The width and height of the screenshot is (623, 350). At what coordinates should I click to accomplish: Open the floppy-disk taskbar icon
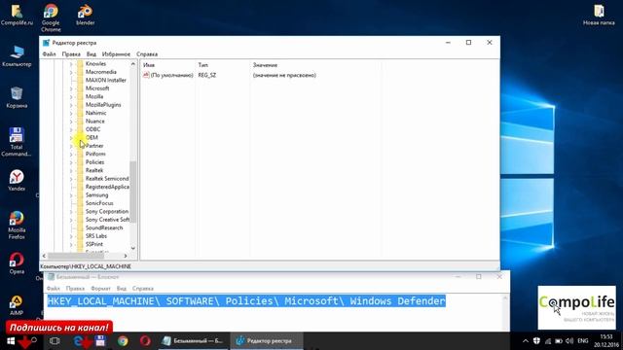click(x=100, y=341)
